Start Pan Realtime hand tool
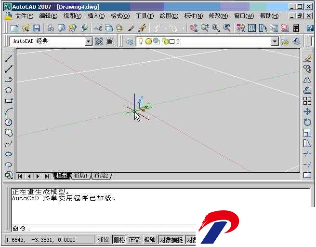Screen dimensions: 316x247 194,28
